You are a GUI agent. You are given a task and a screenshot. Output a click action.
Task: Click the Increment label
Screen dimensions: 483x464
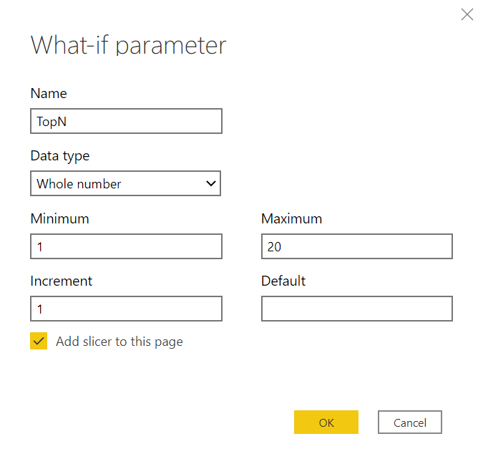click(62, 281)
